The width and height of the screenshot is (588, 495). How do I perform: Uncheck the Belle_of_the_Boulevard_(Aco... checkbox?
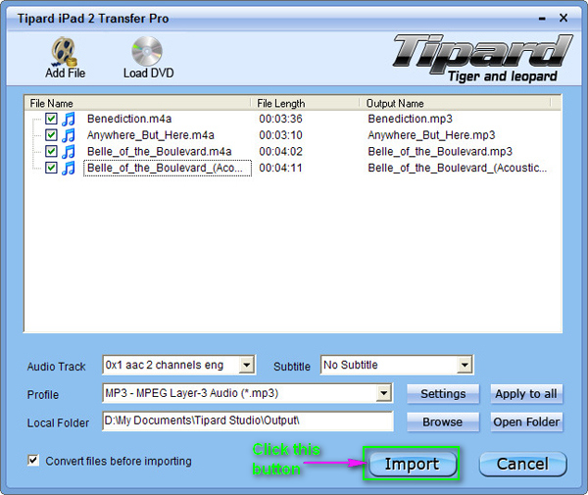[51, 168]
